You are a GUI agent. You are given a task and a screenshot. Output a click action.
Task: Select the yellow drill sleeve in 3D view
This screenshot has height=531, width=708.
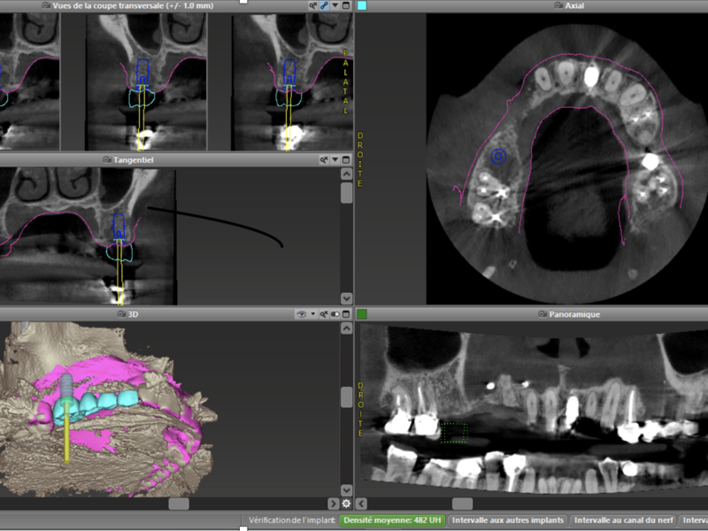pos(67,433)
